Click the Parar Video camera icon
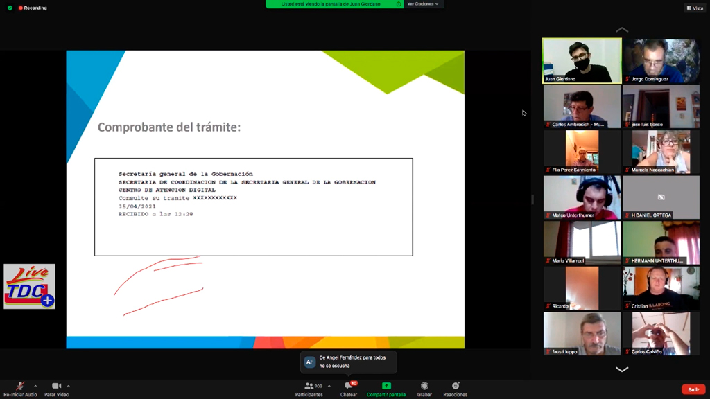This screenshot has width=710, height=399. (x=56, y=386)
